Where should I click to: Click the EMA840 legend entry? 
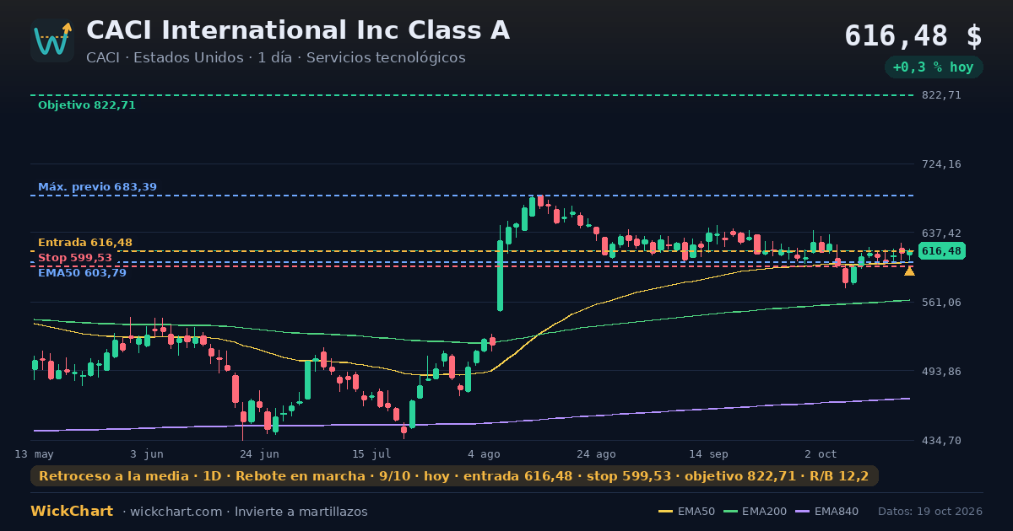click(x=827, y=512)
